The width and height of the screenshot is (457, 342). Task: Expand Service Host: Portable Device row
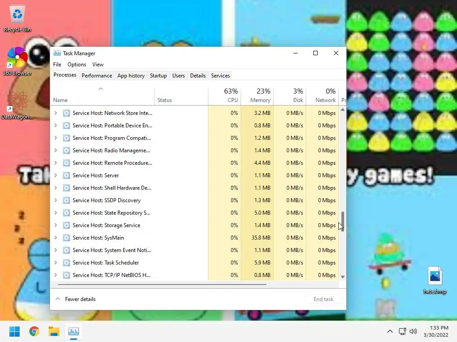tap(56, 126)
